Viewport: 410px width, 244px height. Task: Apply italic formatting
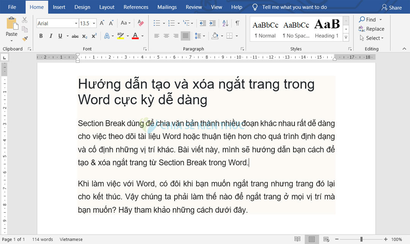tap(51, 36)
